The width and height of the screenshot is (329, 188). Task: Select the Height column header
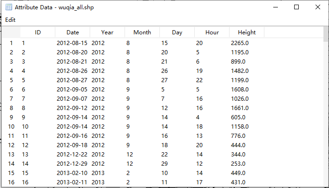click(x=247, y=32)
